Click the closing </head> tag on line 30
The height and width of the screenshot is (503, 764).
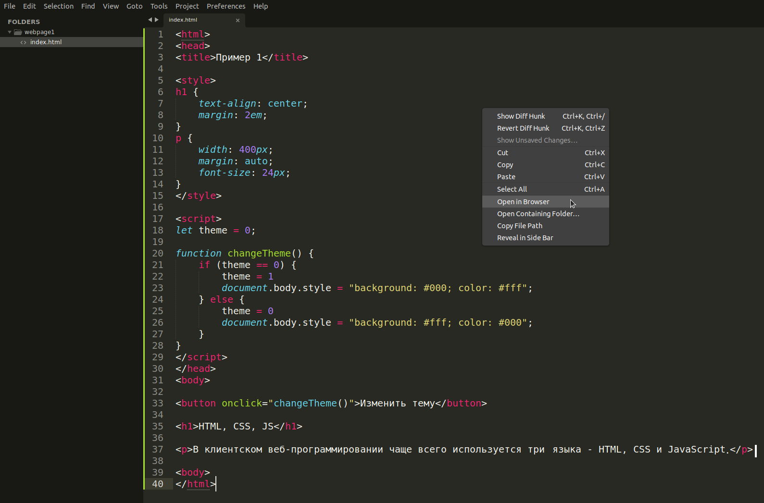[x=196, y=369]
